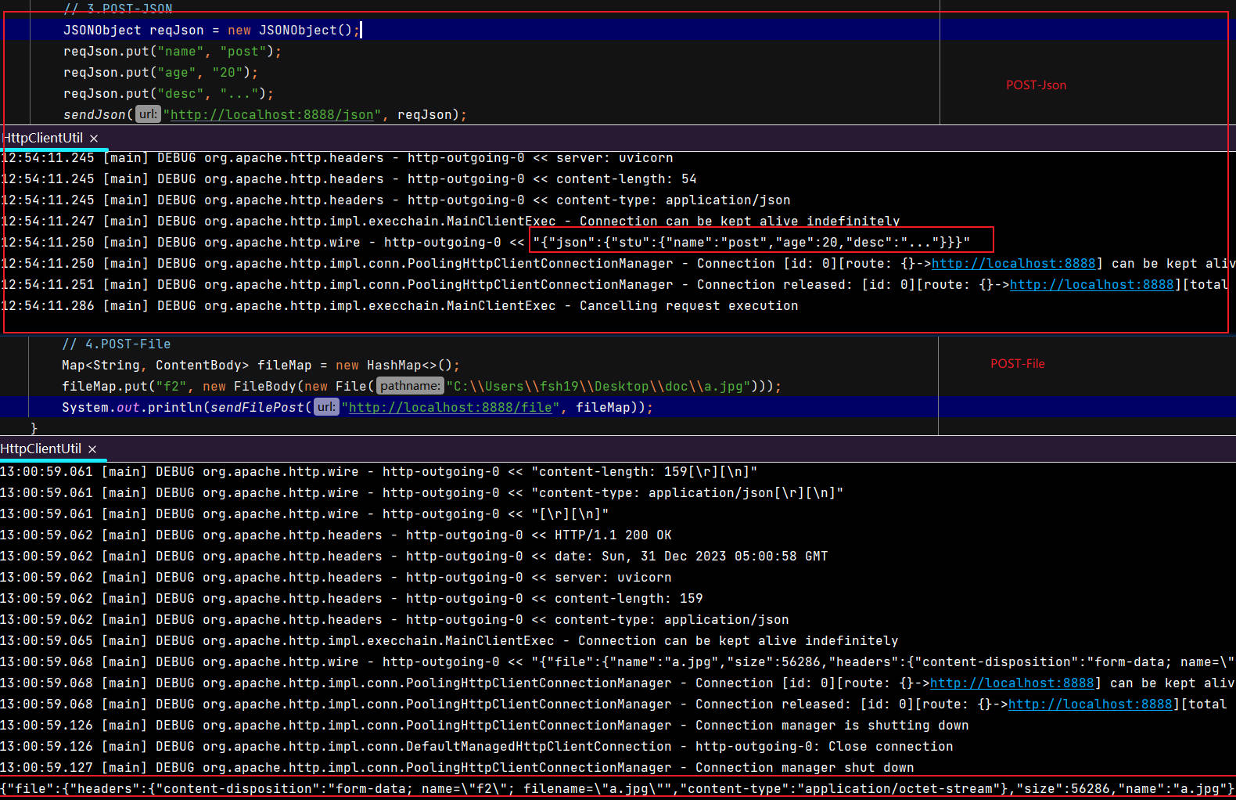
Task: Click the pathname: parameter hint in File constructor
Action: [x=410, y=386]
